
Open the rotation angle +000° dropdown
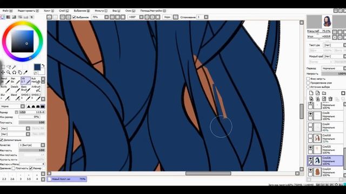[x=142, y=17]
